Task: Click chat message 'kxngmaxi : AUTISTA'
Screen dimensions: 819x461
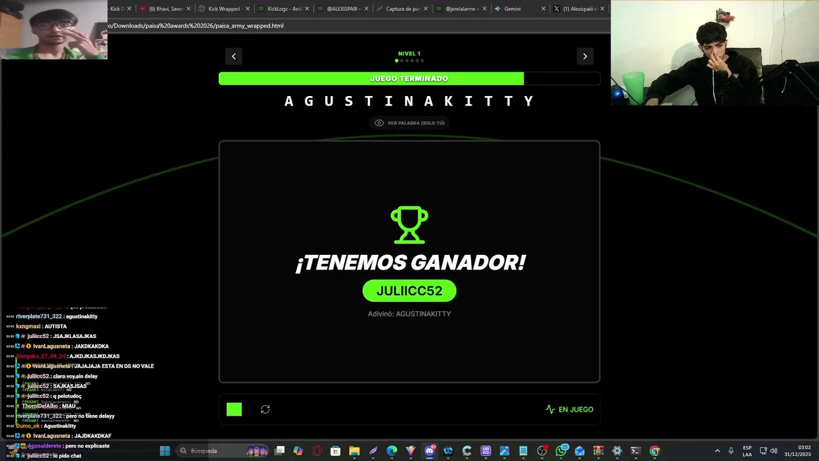Action: (x=42, y=327)
